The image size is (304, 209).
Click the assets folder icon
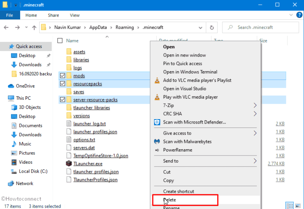69,51
